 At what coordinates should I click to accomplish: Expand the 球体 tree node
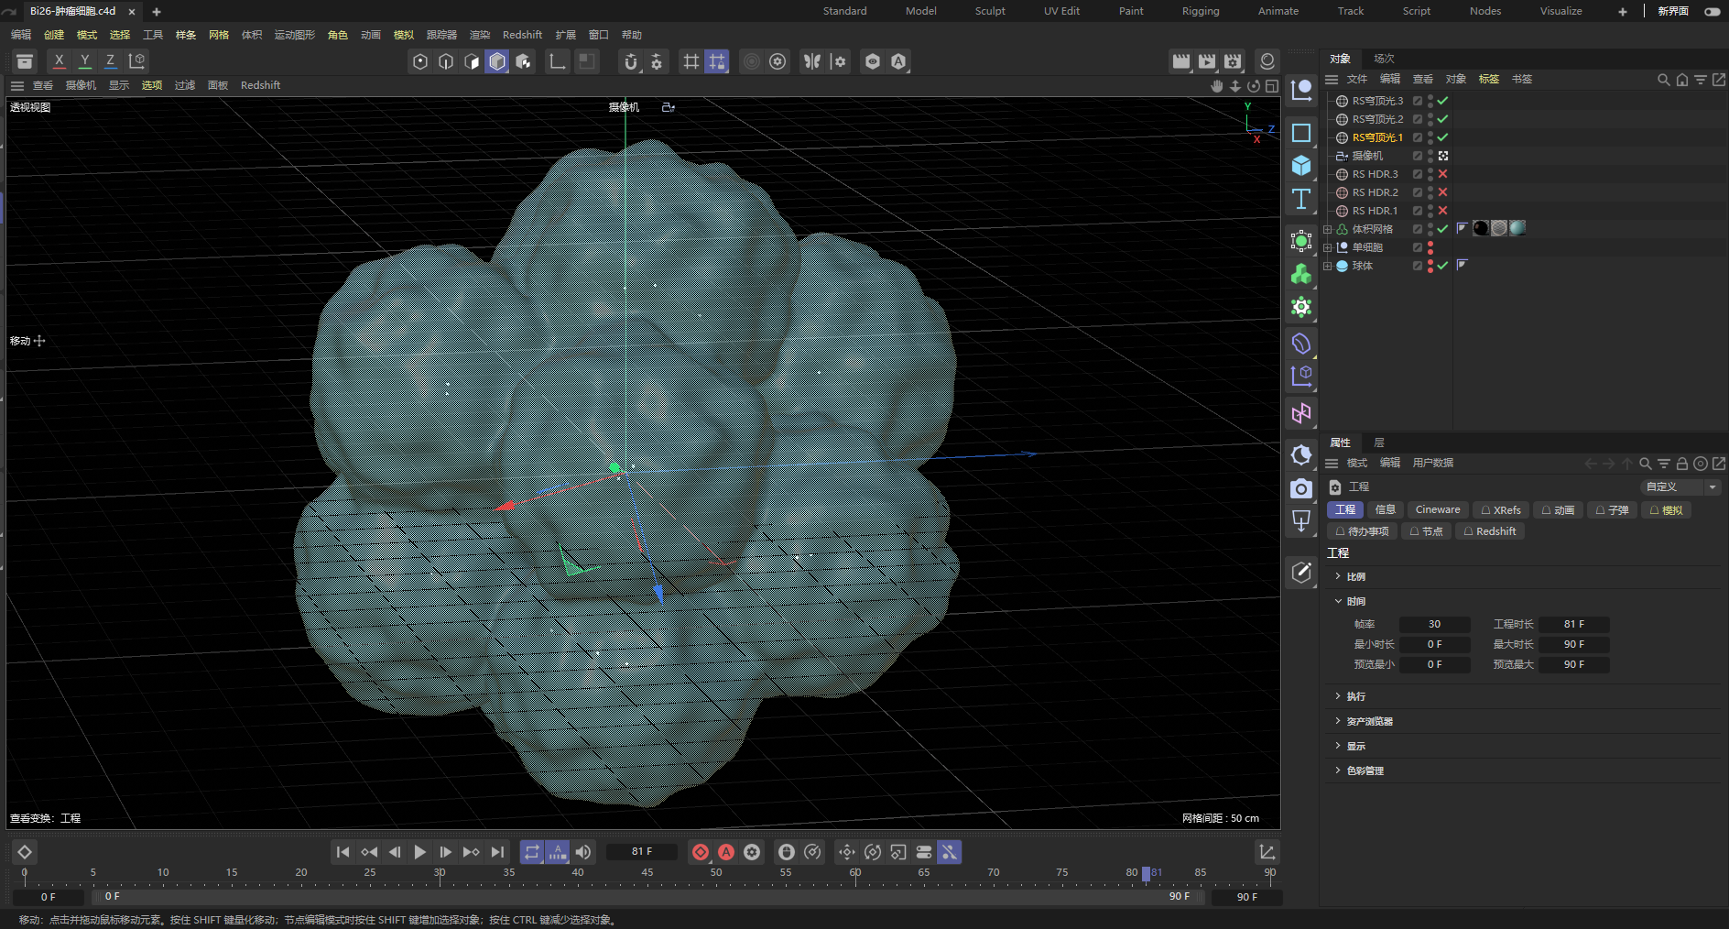[x=1328, y=266]
